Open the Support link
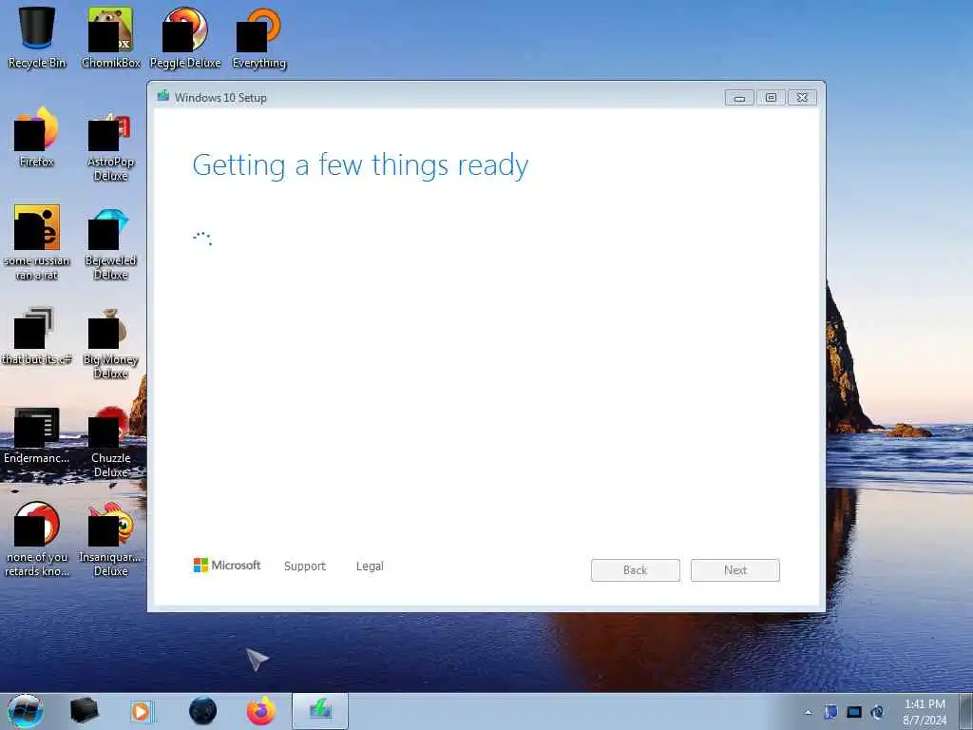 (x=305, y=567)
